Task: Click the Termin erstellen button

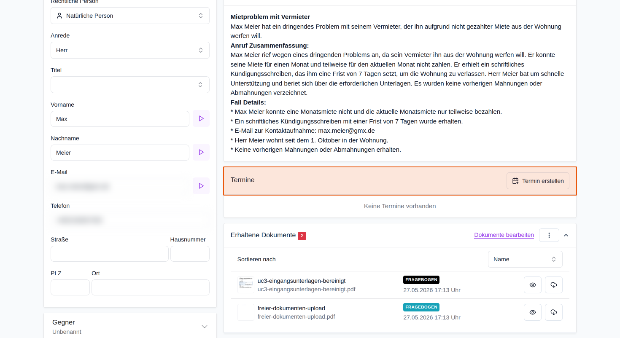Action: coord(538,181)
